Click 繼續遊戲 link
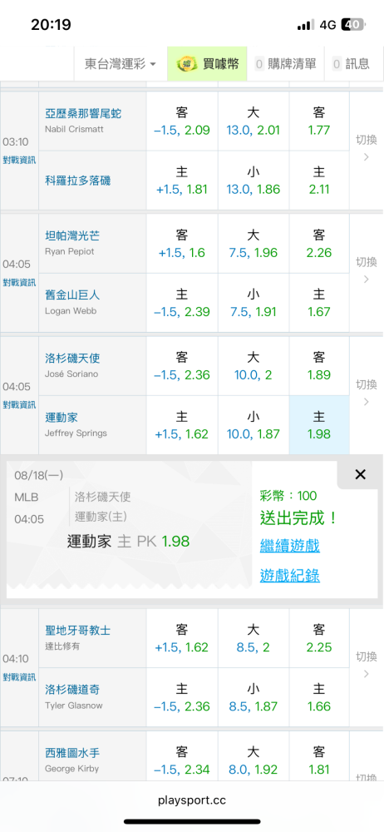Image resolution: width=384 pixels, height=832 pixels. pyautogui.click(x=289, y=546)
